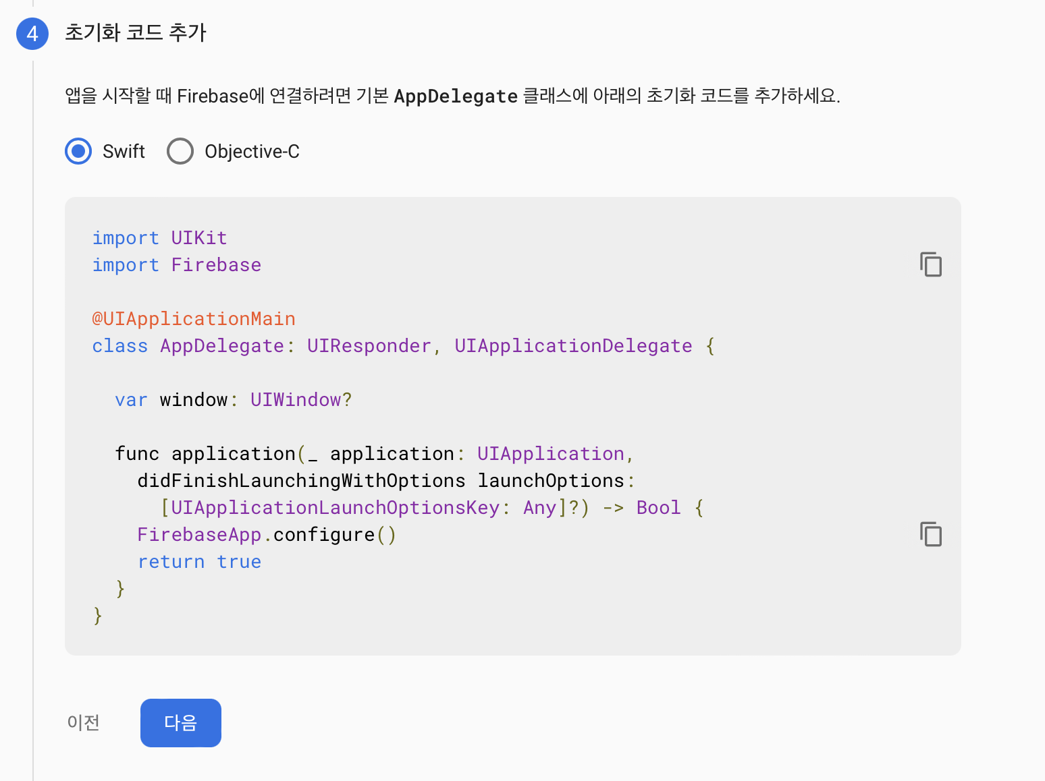Click the UIApplicationLaunchOptionsKey line
This screenshot has height=781, width=1045.
(x=432, y=508)
